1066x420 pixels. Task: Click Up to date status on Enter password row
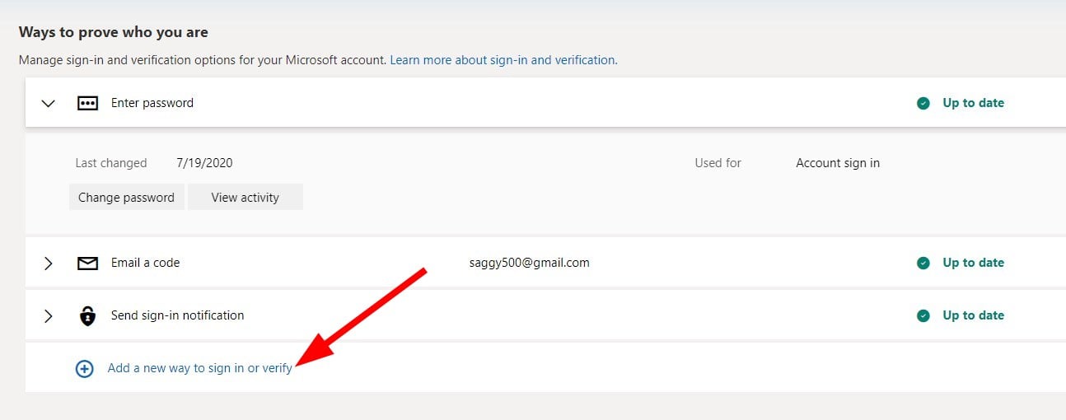pos(974,103)
